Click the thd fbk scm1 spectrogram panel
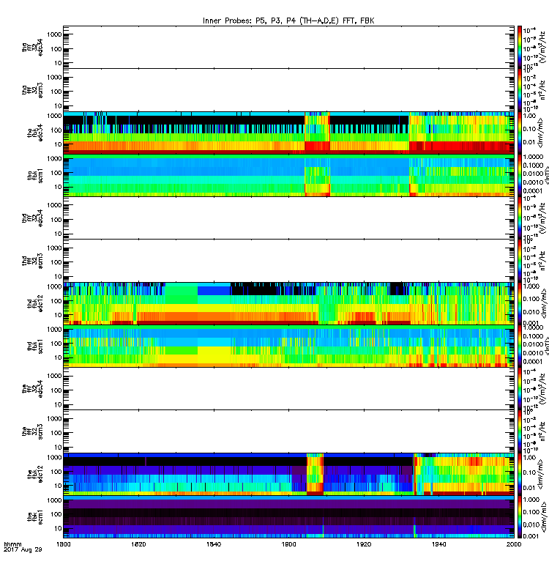Screen dimensions: 549x586 click(288, 346)
